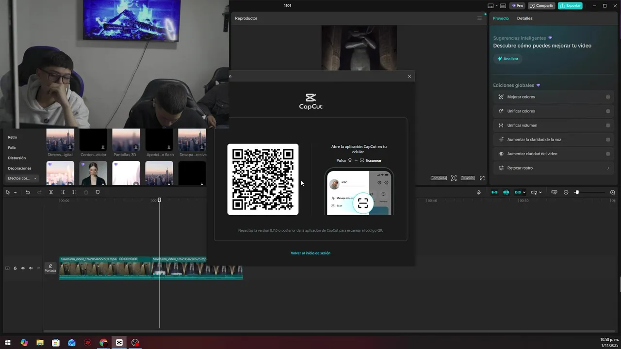Viewport: 621px width, 349px height.
Task: Delete the selected clip with trash icon
Action: [86, 192]
